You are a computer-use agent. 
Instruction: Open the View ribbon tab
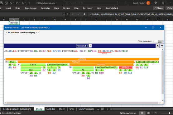pos(76,8)
